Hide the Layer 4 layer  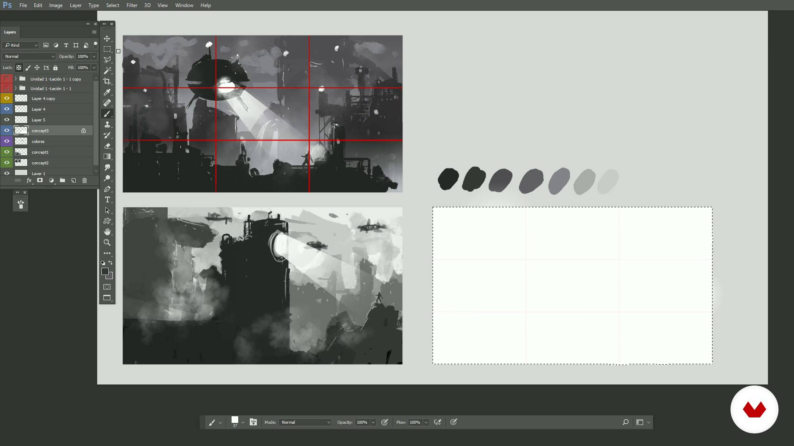[7, 109]
